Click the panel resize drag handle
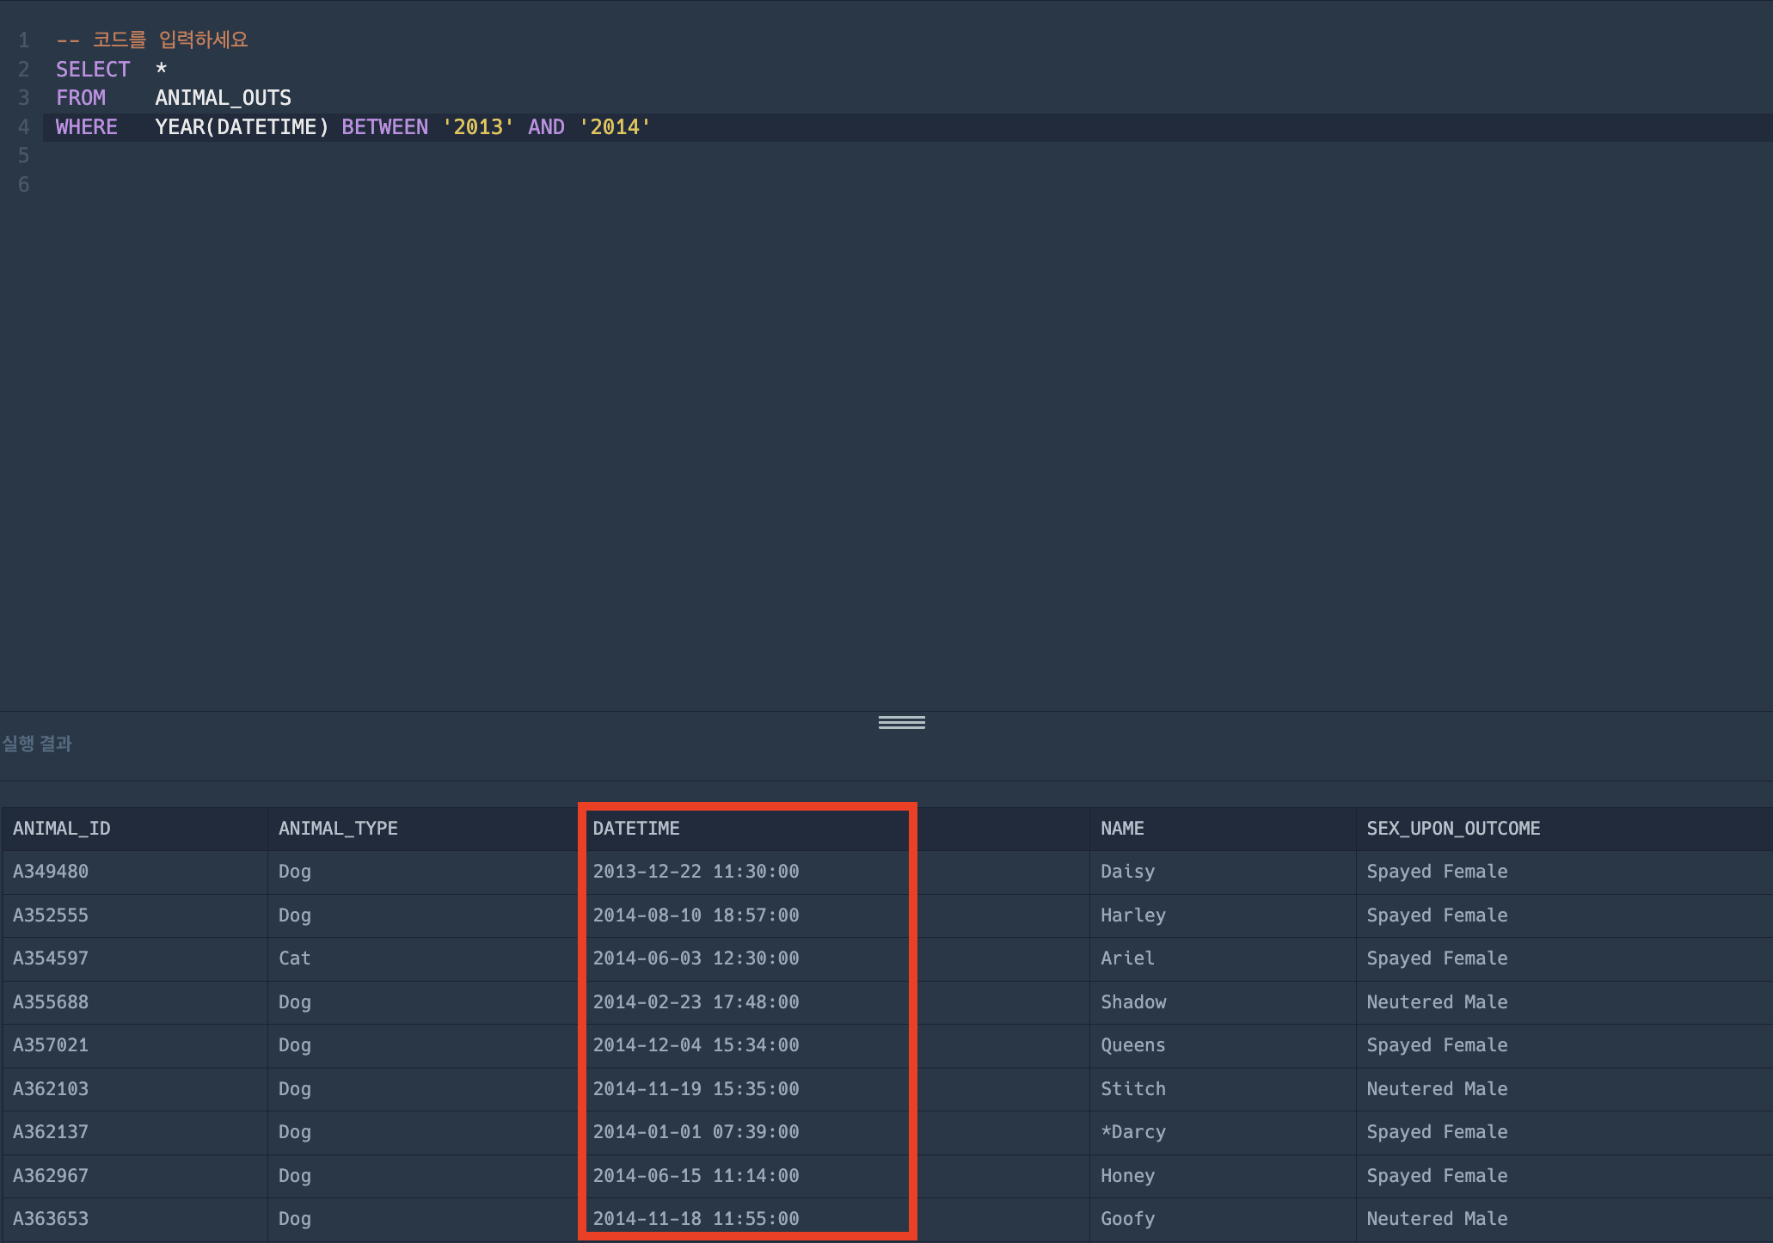Image resolution: width=1773 pixels, height=1243 pixels. [901, 723]
